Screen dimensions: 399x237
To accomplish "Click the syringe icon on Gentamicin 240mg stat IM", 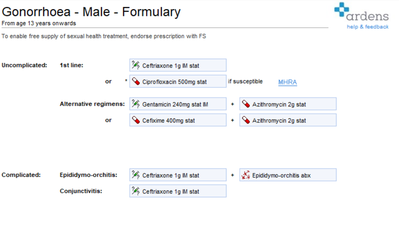I will [136, 104].
